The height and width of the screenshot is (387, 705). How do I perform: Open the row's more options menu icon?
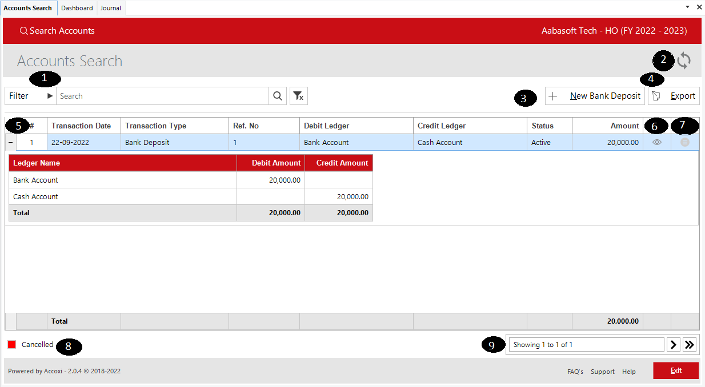[685, 142]
